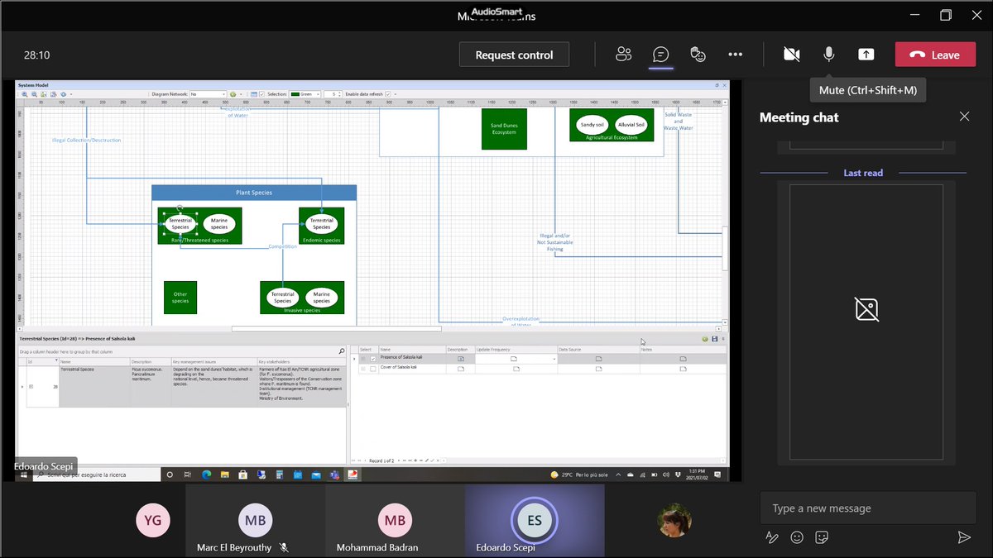Request control of shared screen

[x=514, y=55]
